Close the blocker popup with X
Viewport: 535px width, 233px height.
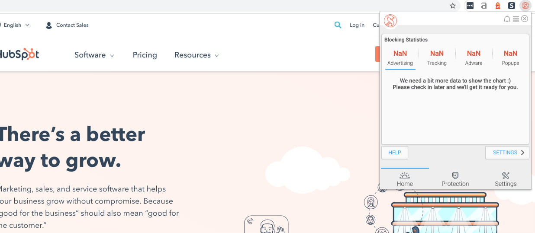pyautogui.click(x=525, y=19)
